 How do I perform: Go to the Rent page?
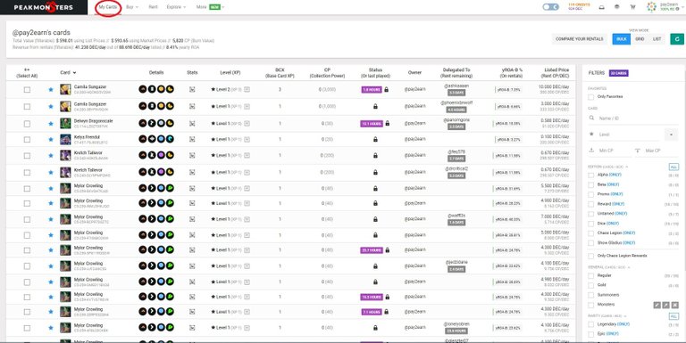(153, 7)
